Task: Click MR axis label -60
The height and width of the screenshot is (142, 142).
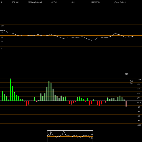Action: pos(139,116)
